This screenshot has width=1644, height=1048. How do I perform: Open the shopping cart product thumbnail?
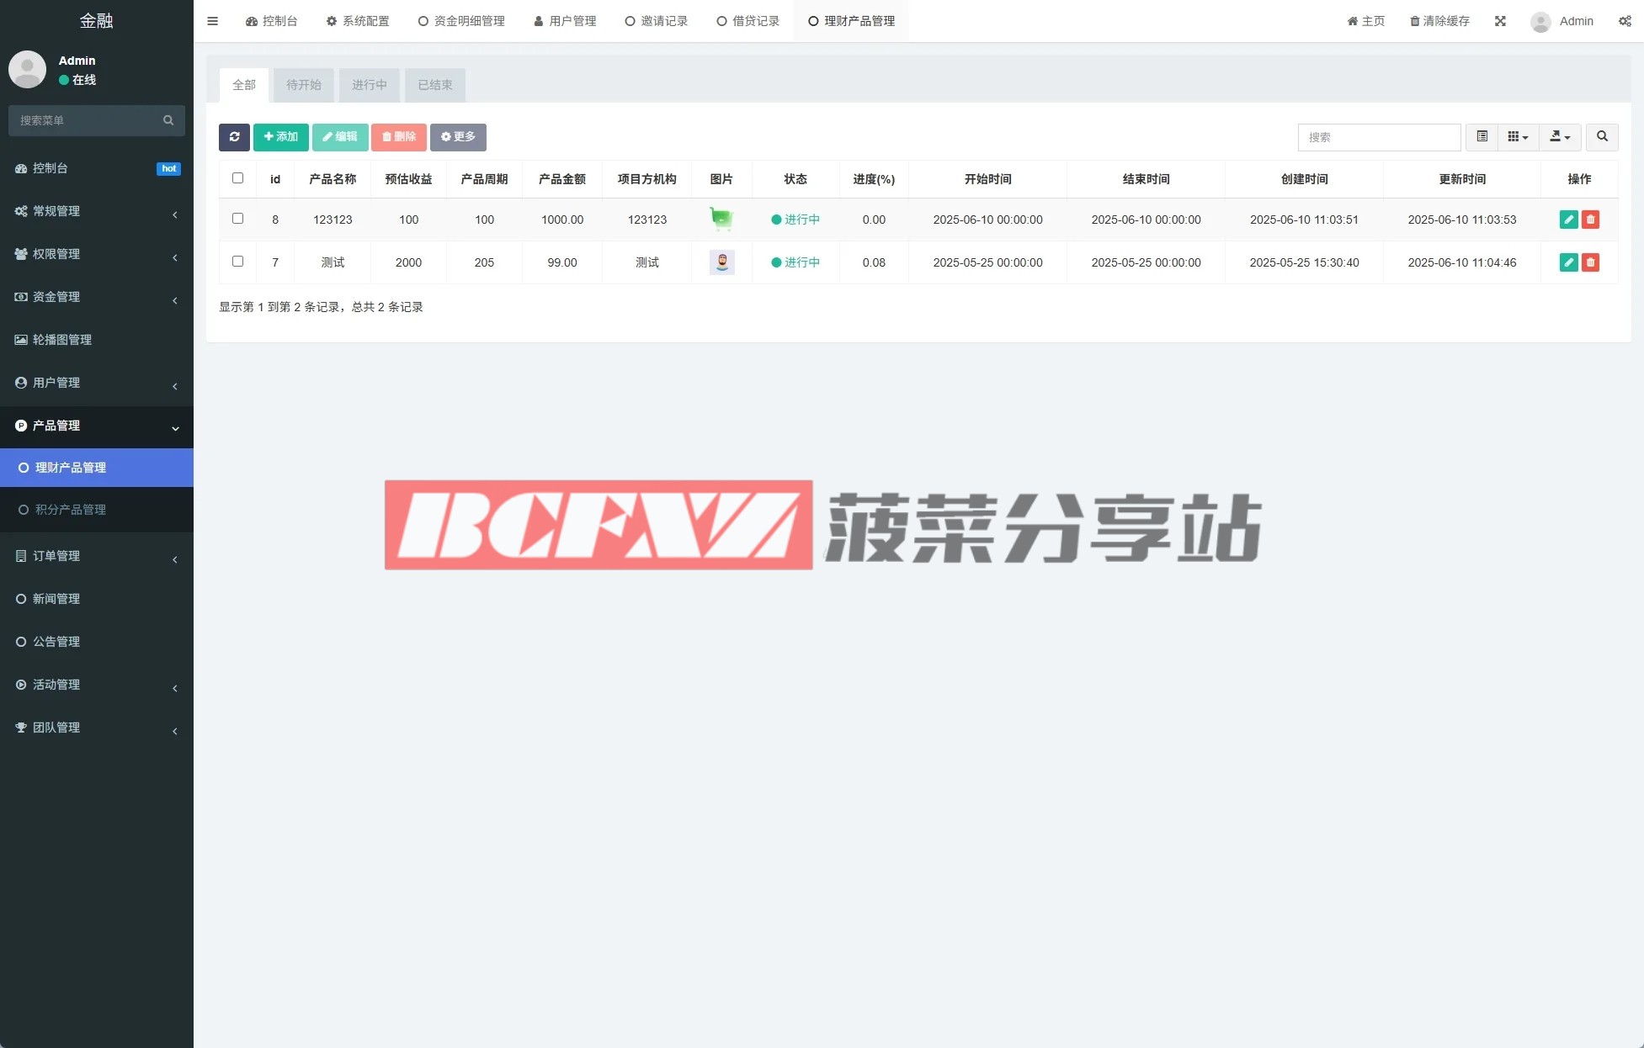[x=721, y=220]
